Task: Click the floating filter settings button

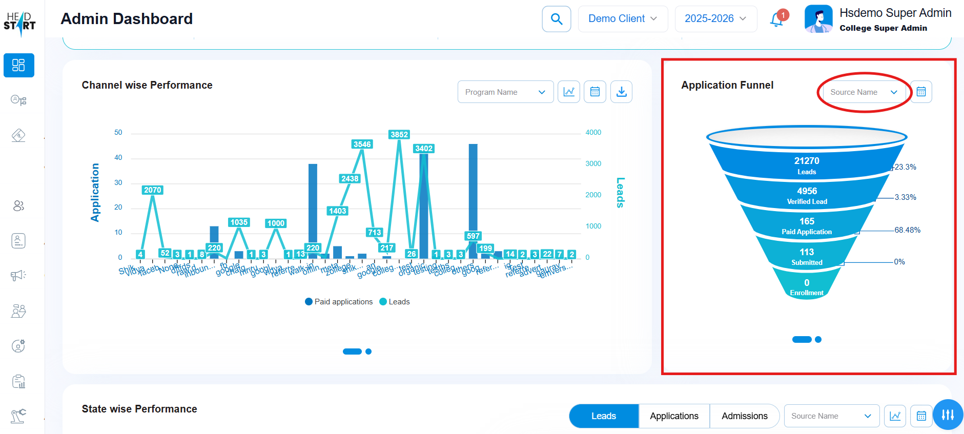Action: 948,415
